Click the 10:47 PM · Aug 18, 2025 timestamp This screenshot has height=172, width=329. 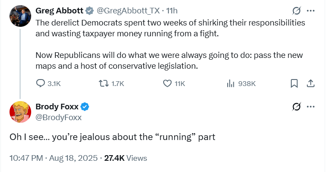[54, 158]
